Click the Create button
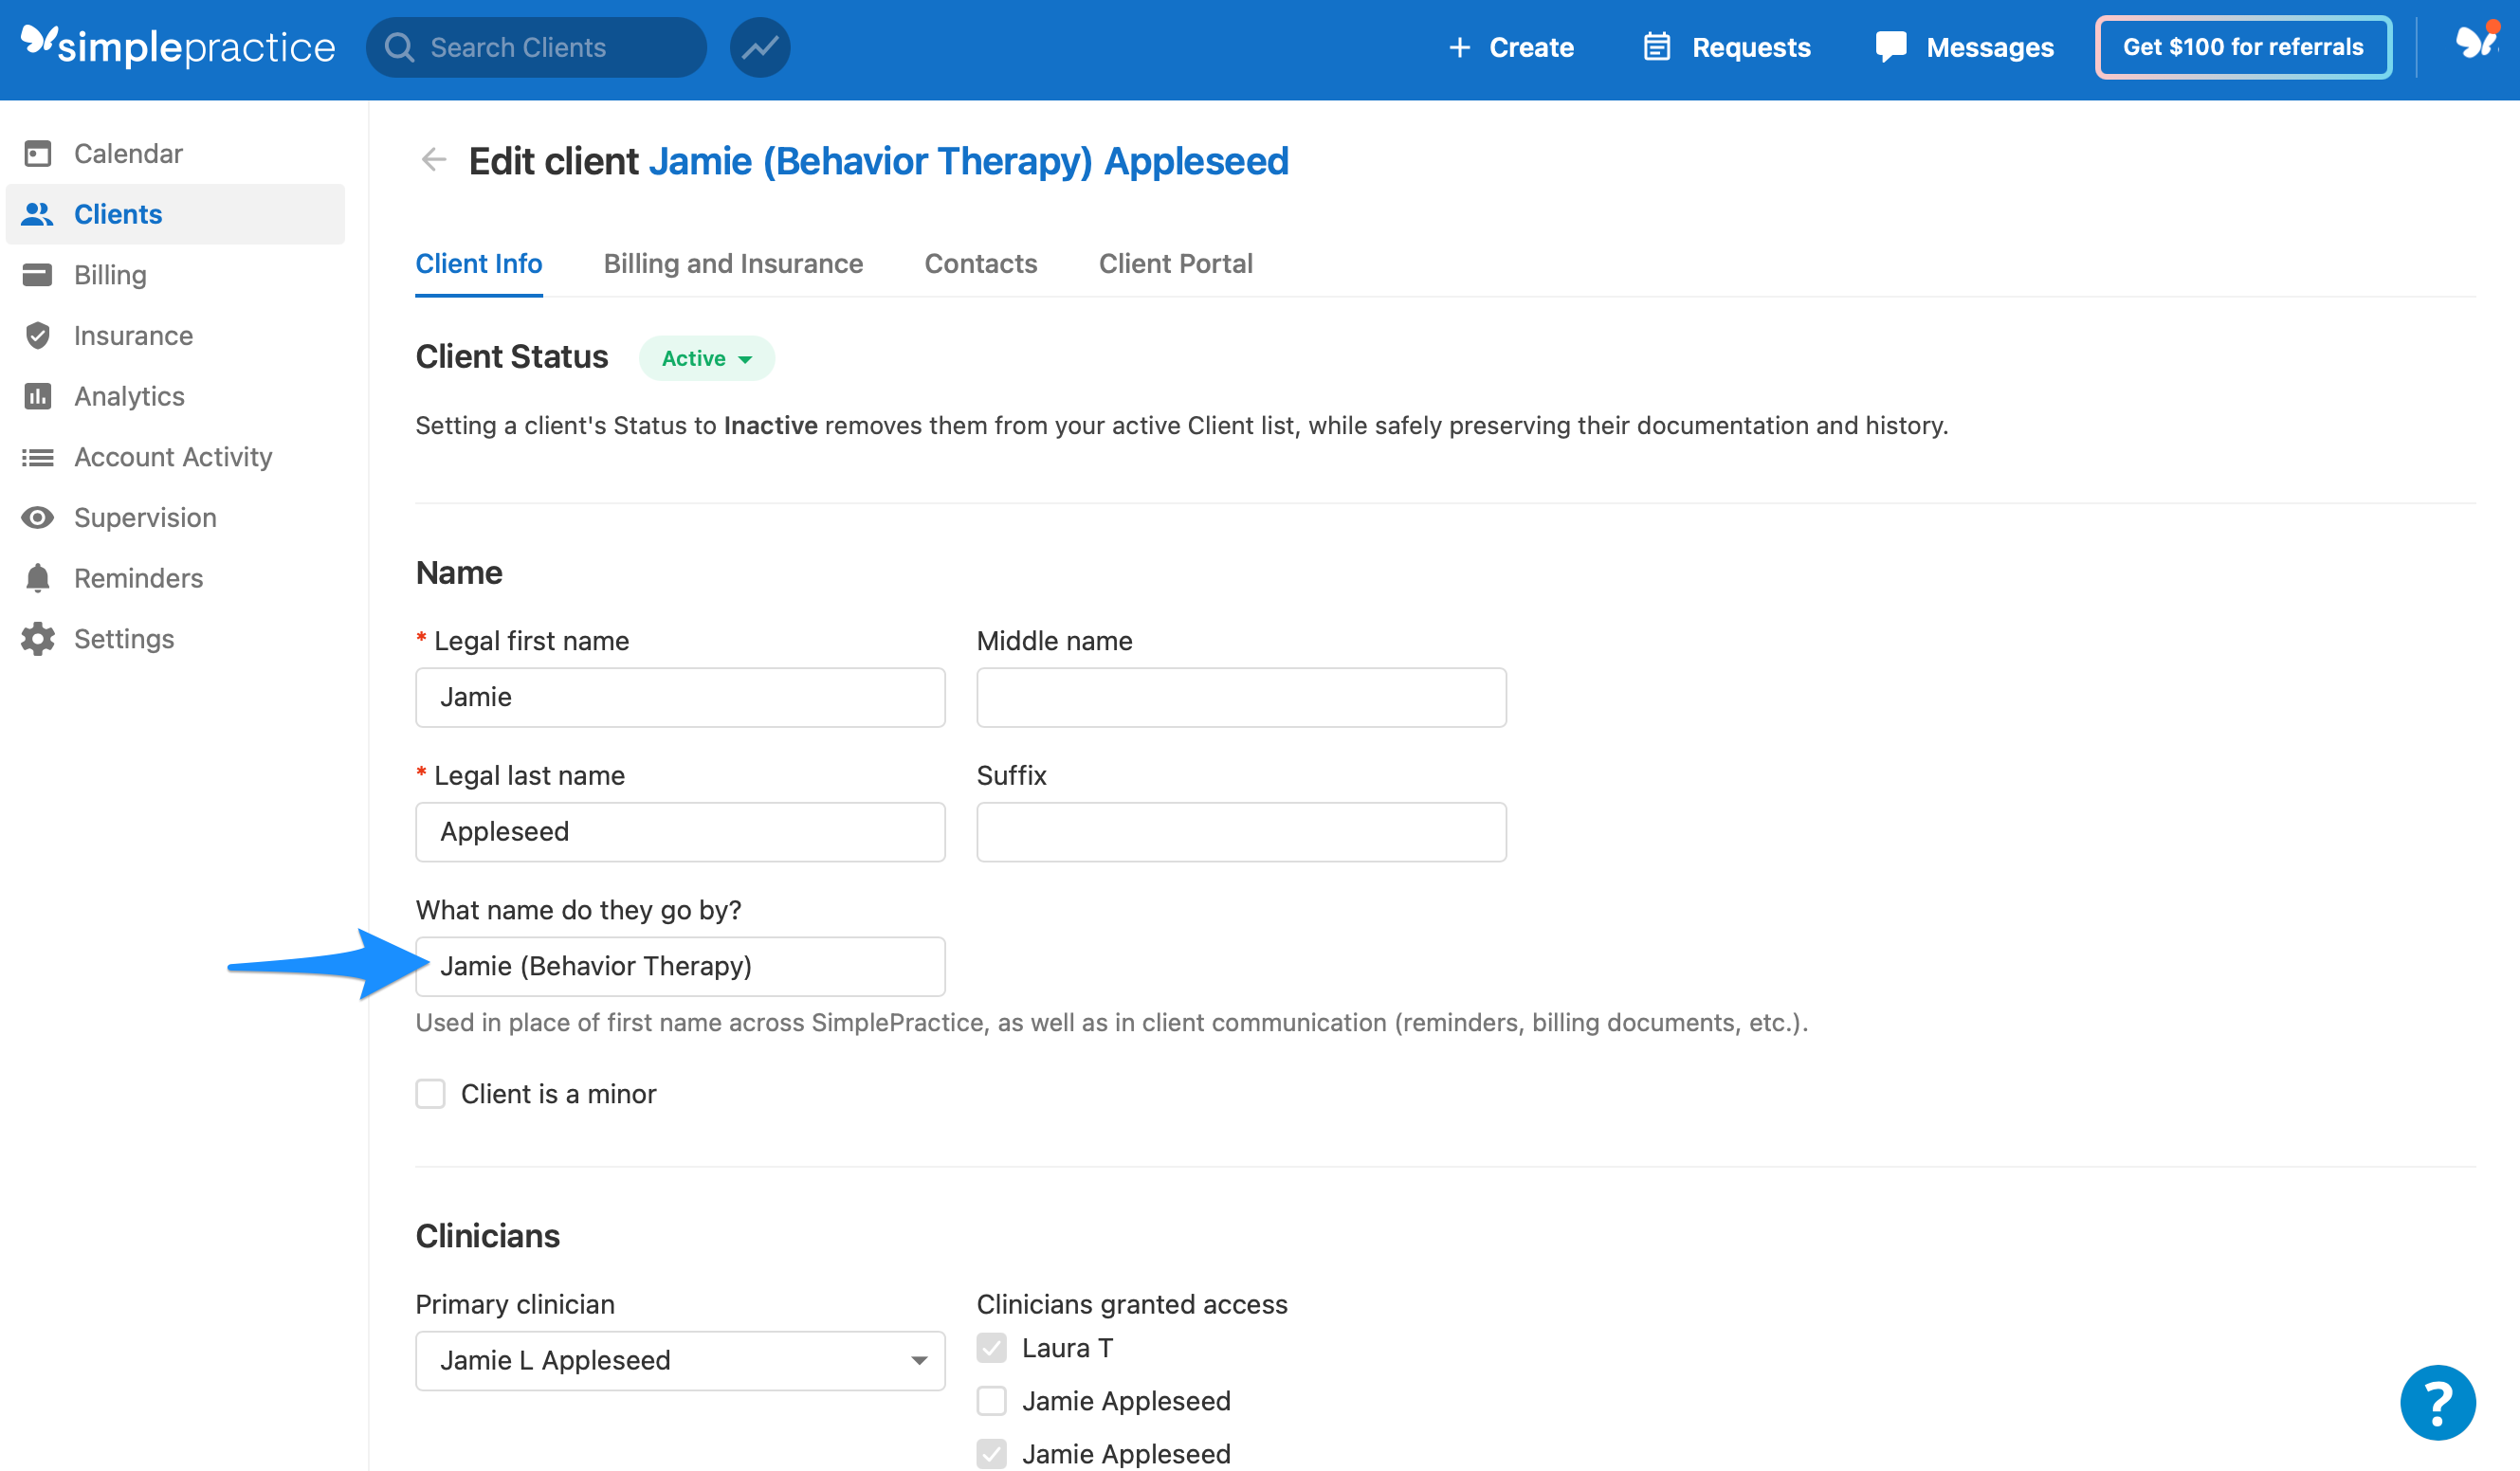Viewport: 2520px width, 1471px height. click(x=1511, y=47)
